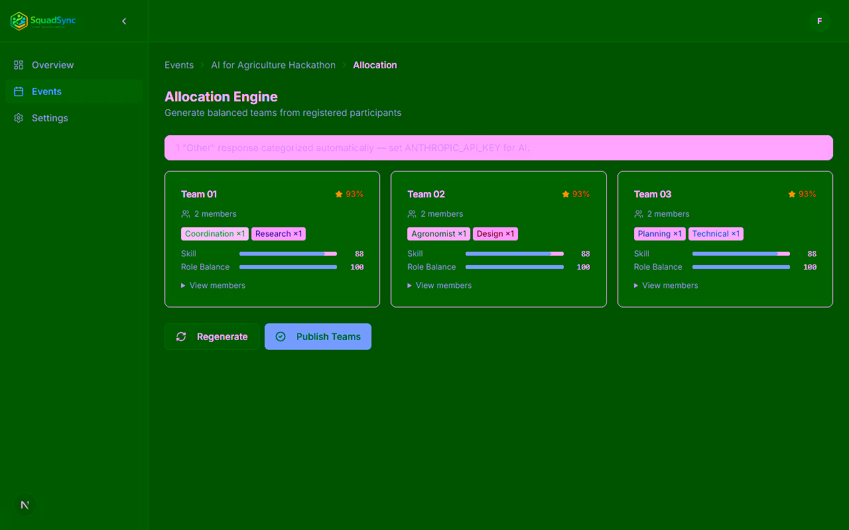The image size is (849, 530).
Task: Navigate to Events breadcrumb link
Action: point(179,65)
